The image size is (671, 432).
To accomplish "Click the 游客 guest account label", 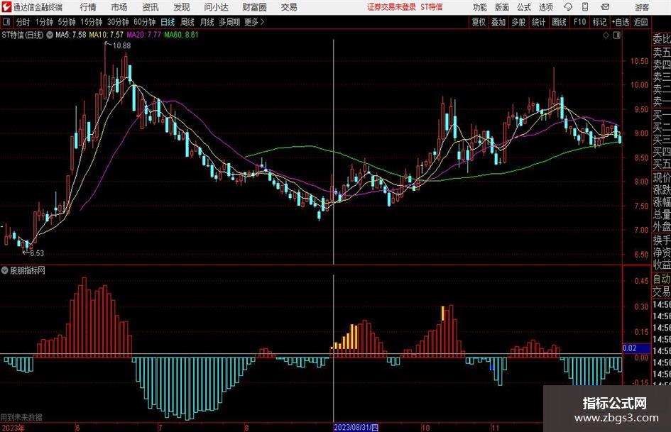I will point(641,7).
